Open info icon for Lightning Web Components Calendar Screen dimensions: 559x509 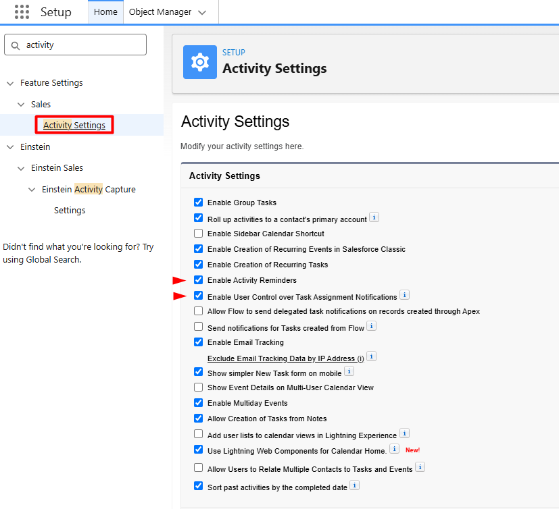(x=394, y=449)
